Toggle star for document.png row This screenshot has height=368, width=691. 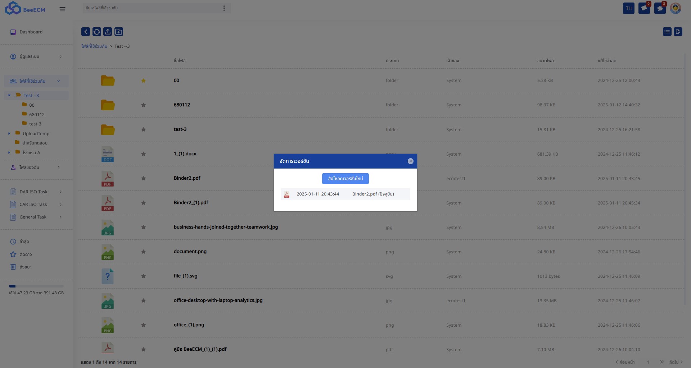(144, 252)
